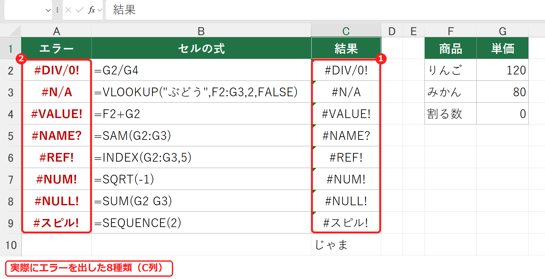The height and width of the screenshot is (279, 545).
Task: Click the じゃま cell
Action: [x=346, y=245]
